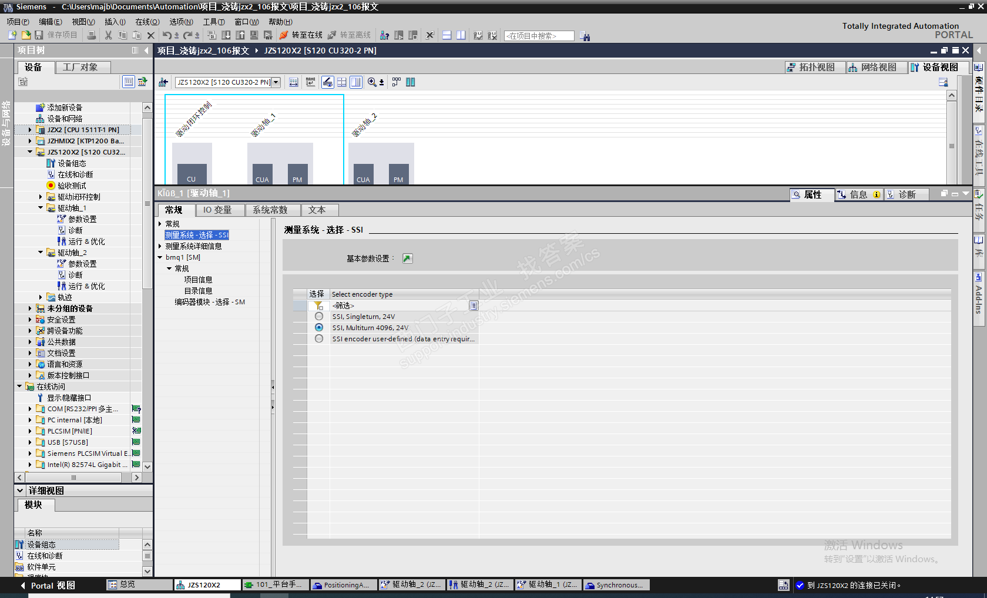Collapse the 驱动轴_1 tree node
The width and height of the screenshot is (987, 598).
[x=41, y=208]
